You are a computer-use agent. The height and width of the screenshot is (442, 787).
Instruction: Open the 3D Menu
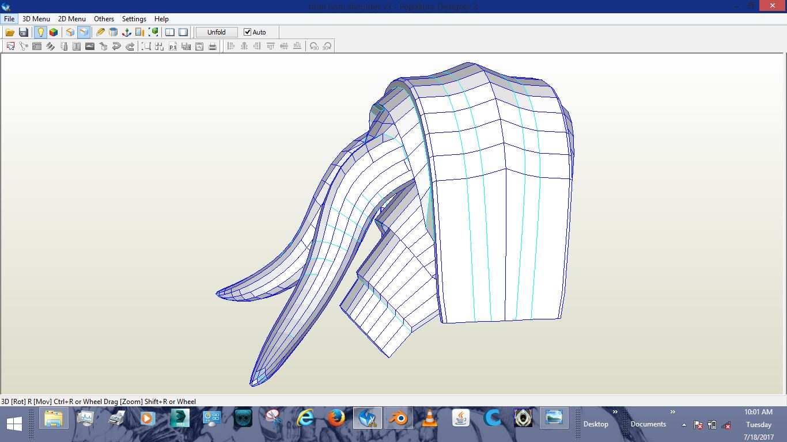coord(36,18)
